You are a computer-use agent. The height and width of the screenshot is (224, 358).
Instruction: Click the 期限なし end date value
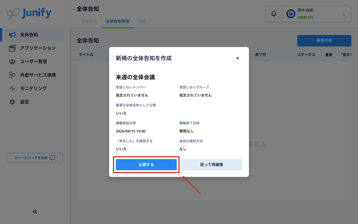coord(187,131)
